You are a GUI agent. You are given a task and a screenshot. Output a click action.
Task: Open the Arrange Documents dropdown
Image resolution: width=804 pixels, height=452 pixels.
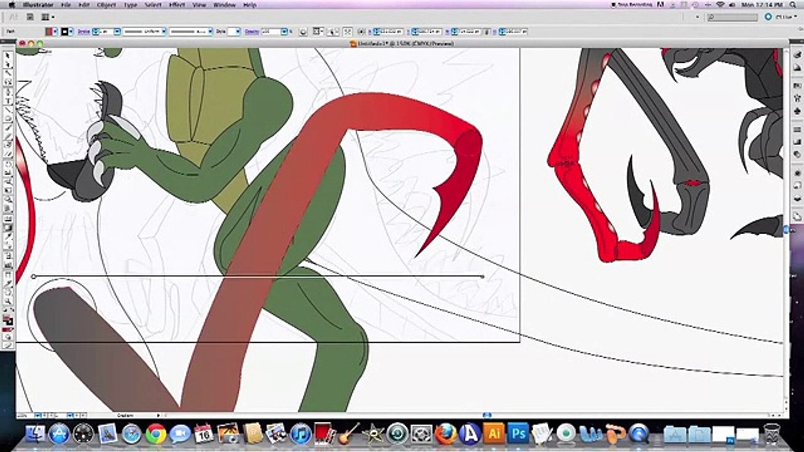(x=48, y=17)
